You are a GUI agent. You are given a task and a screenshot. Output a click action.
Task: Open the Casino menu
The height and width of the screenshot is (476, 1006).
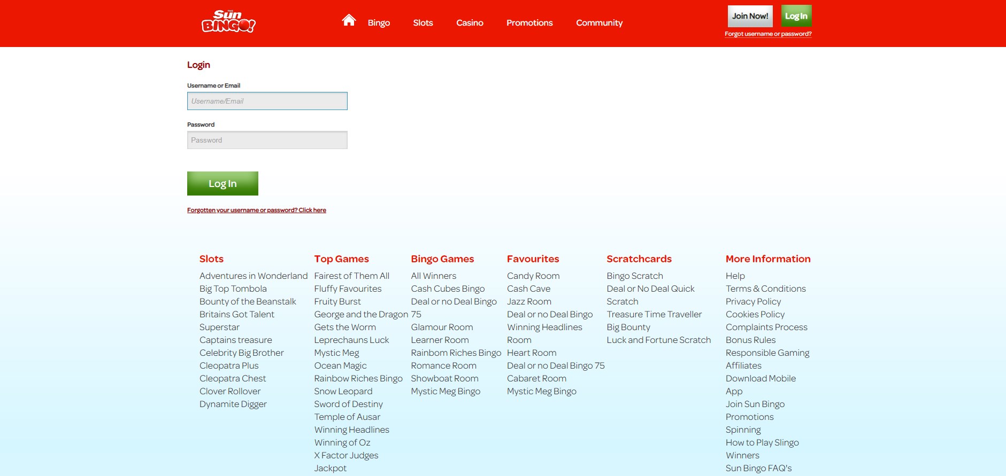[470, 23]
